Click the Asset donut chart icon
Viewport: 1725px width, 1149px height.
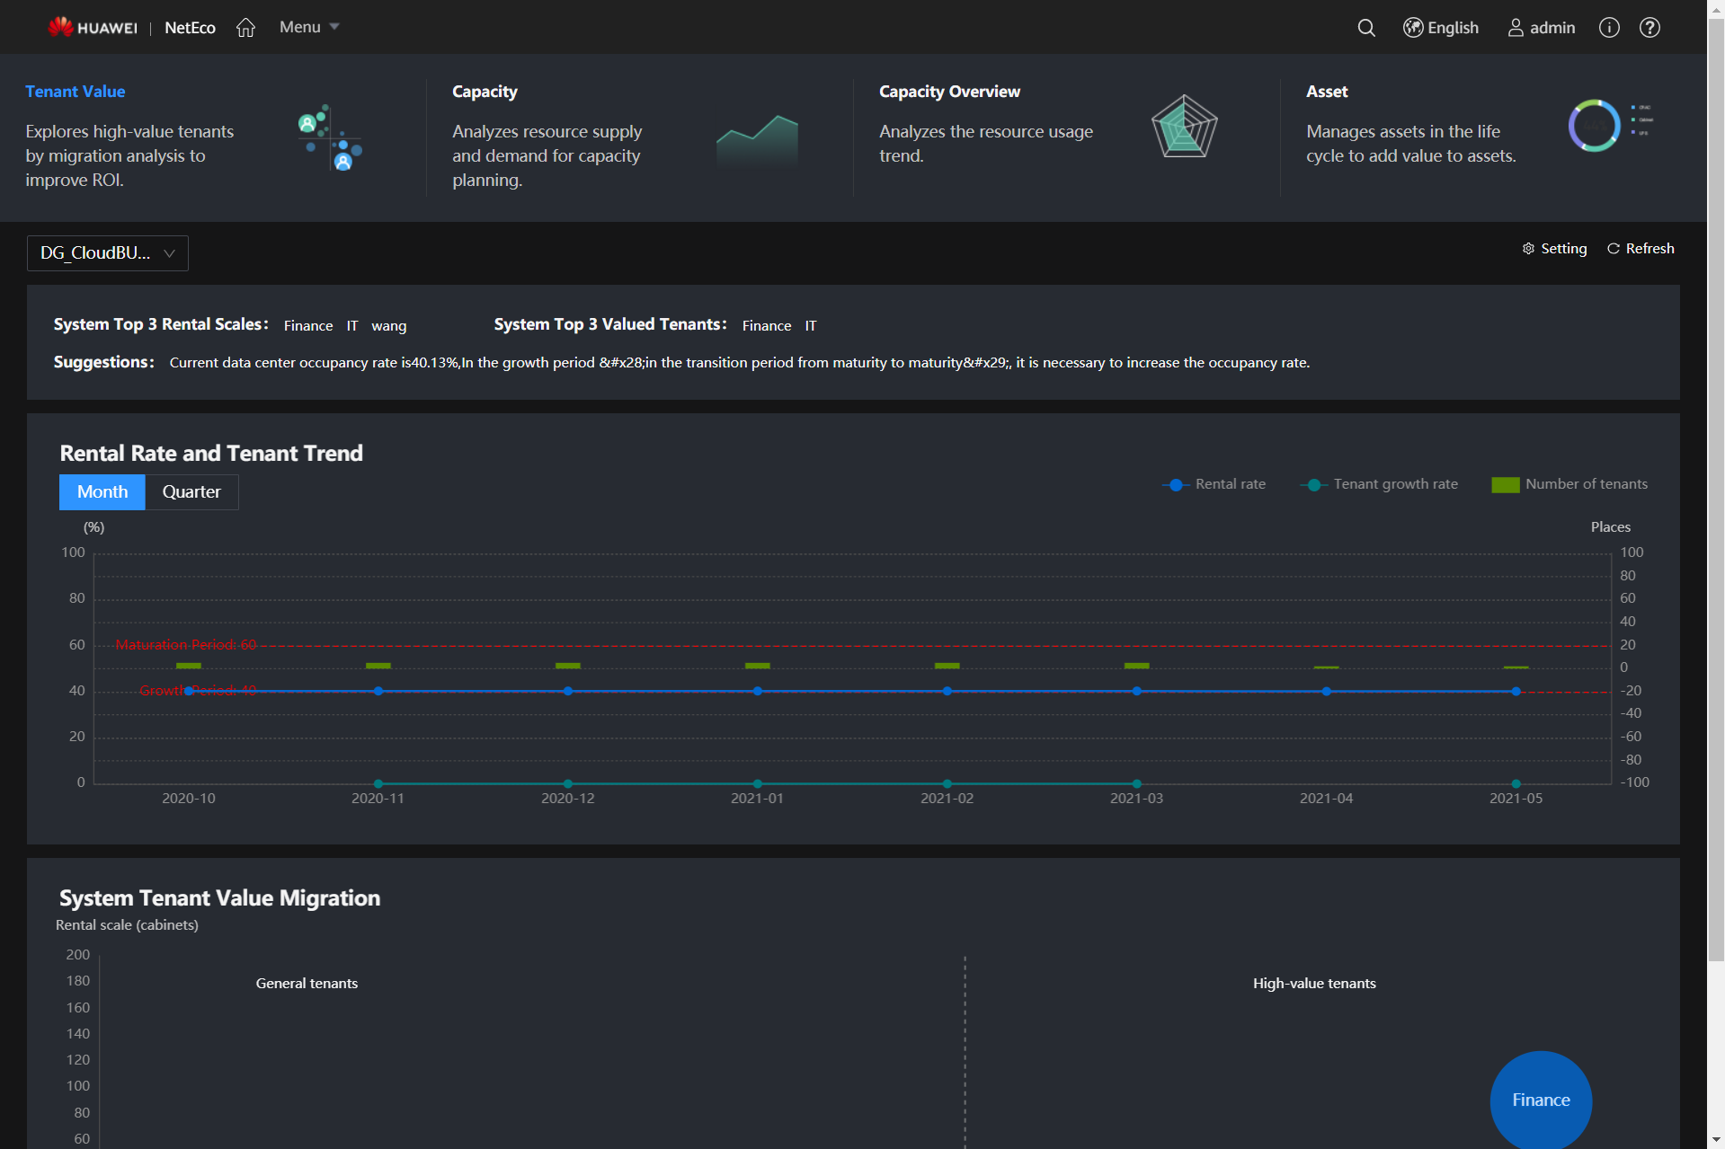(x=1594, y=126)
